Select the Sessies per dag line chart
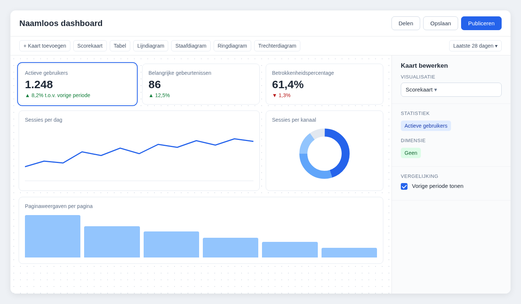 point(139,151)
